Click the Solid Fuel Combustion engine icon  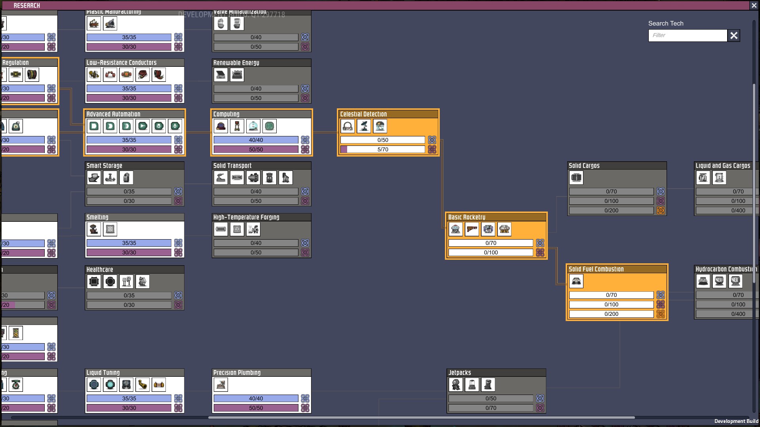(x=576, y=282)
